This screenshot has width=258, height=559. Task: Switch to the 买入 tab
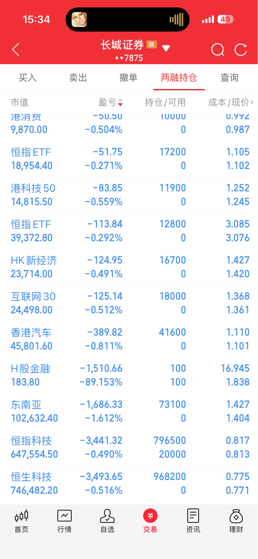pyautogui.click(x=28, y=78)
